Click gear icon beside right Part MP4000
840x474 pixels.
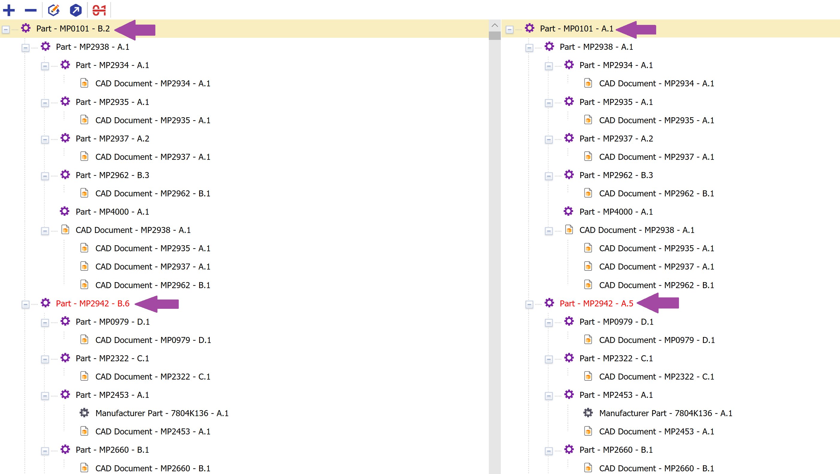click(568, 211)
